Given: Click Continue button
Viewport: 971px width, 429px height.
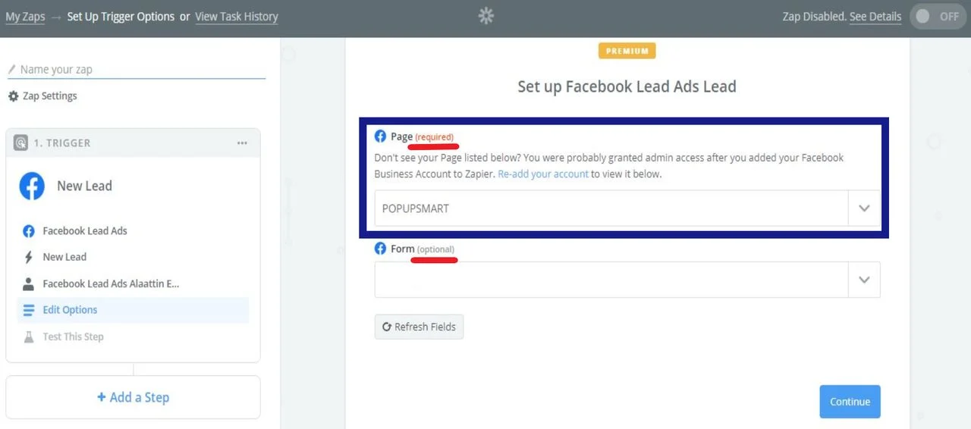Looking at the screenshot, I should point(850,402).
